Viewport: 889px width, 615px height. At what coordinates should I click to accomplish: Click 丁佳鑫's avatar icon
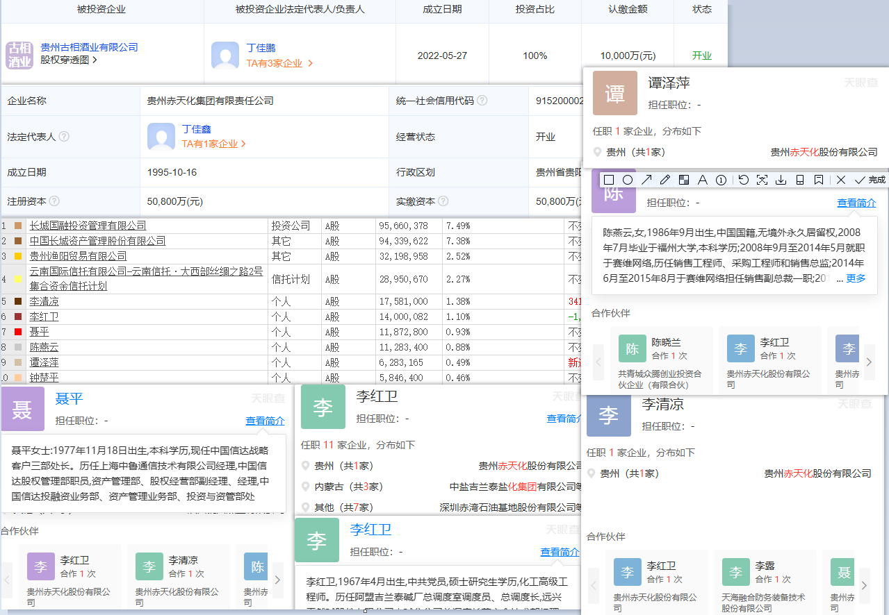click(161, 137)
